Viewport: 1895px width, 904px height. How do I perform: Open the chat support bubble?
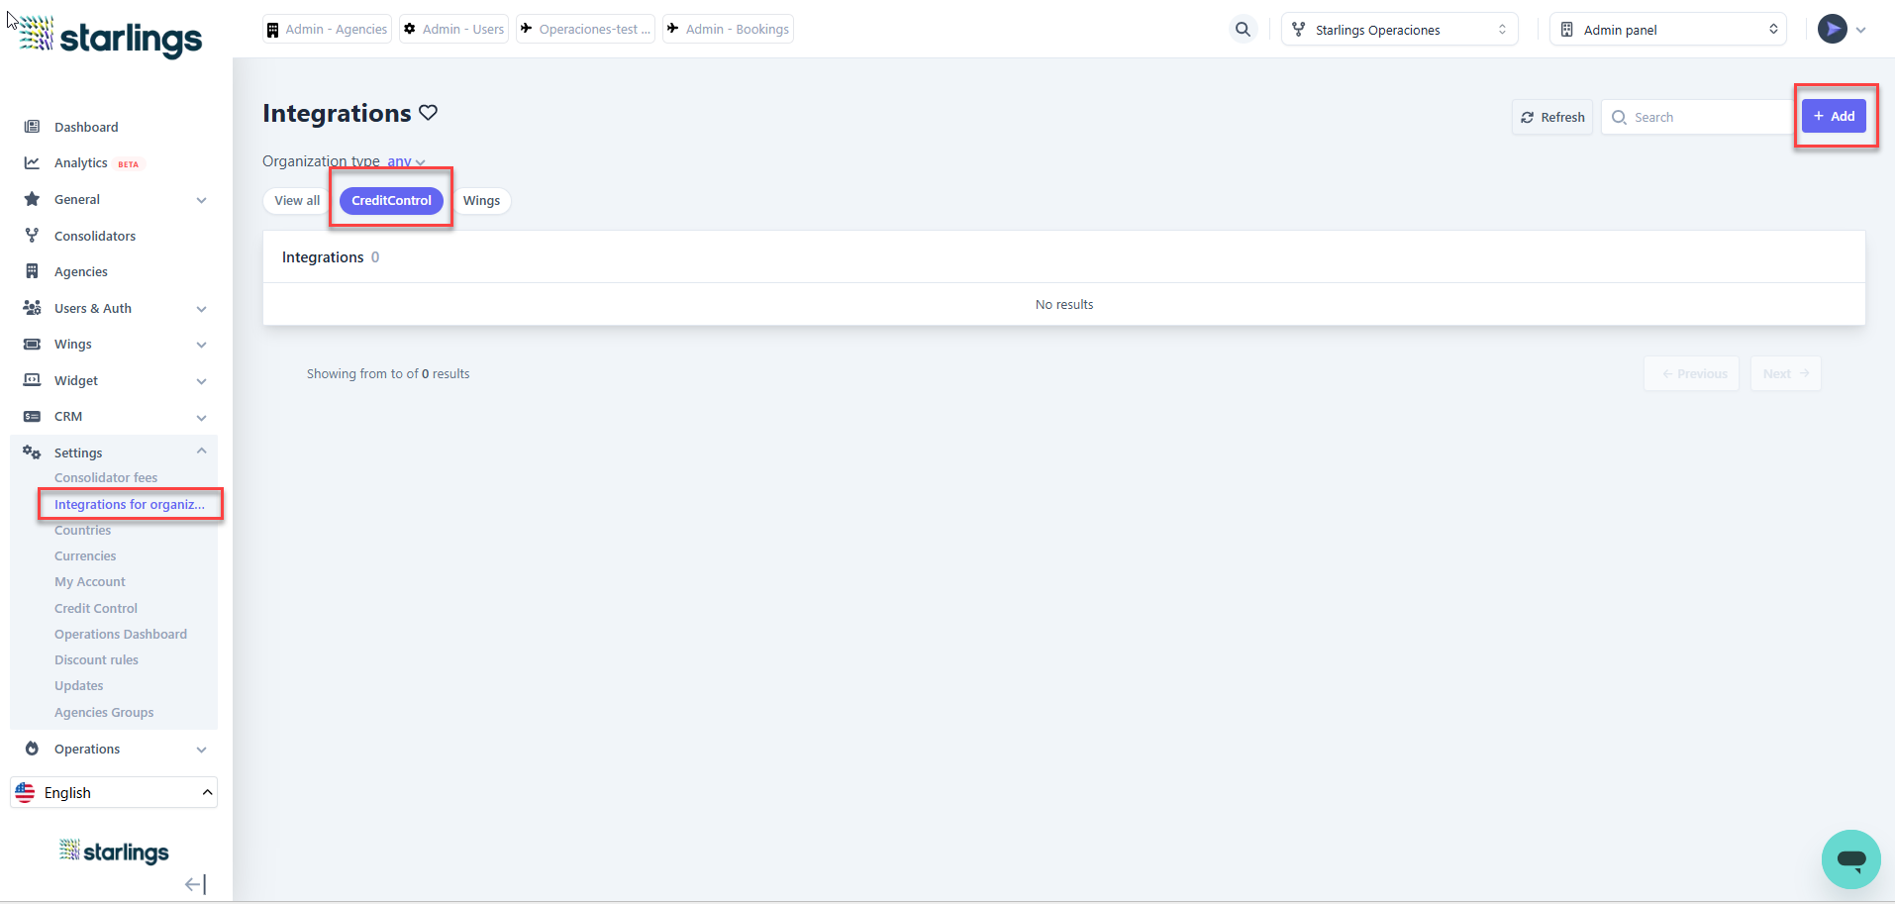point(1849,858)
